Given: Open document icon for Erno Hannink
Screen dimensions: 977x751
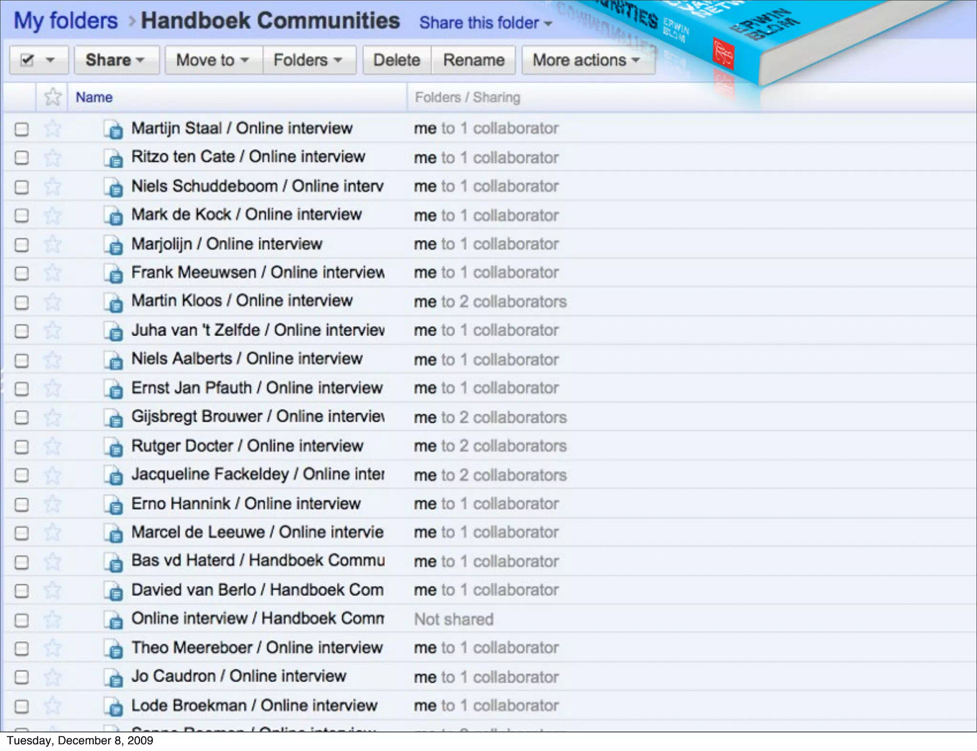Looking at the screenshot, I should pyautogui.click(x=113, y=504).
